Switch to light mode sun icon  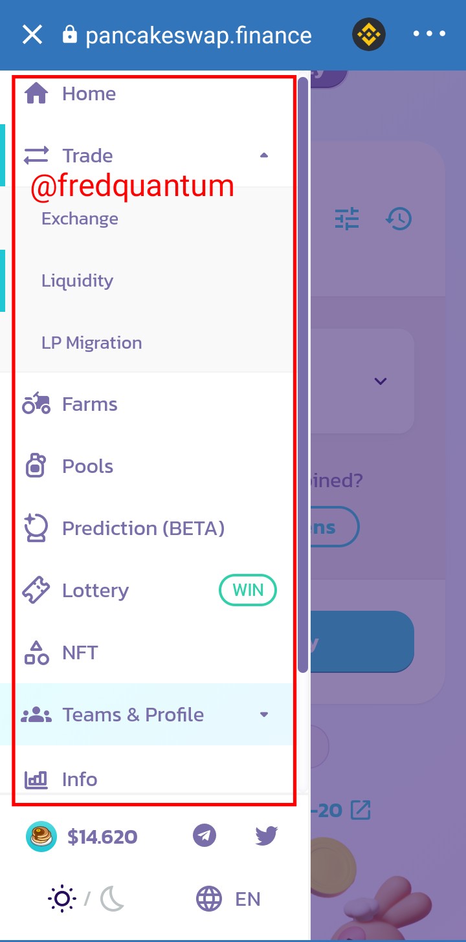(x=62, y=899)
